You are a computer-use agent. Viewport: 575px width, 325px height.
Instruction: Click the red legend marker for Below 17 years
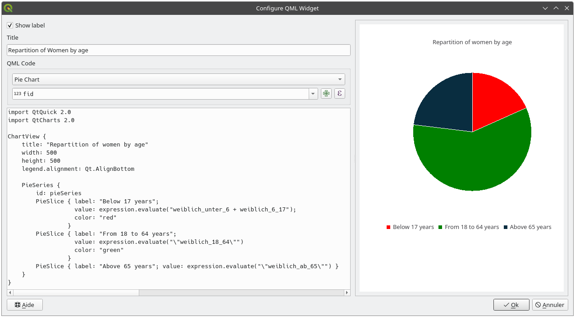pyautogui.click(x=388, y=227)
